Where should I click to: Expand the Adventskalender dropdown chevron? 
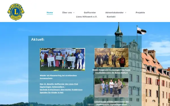point(126,13)
